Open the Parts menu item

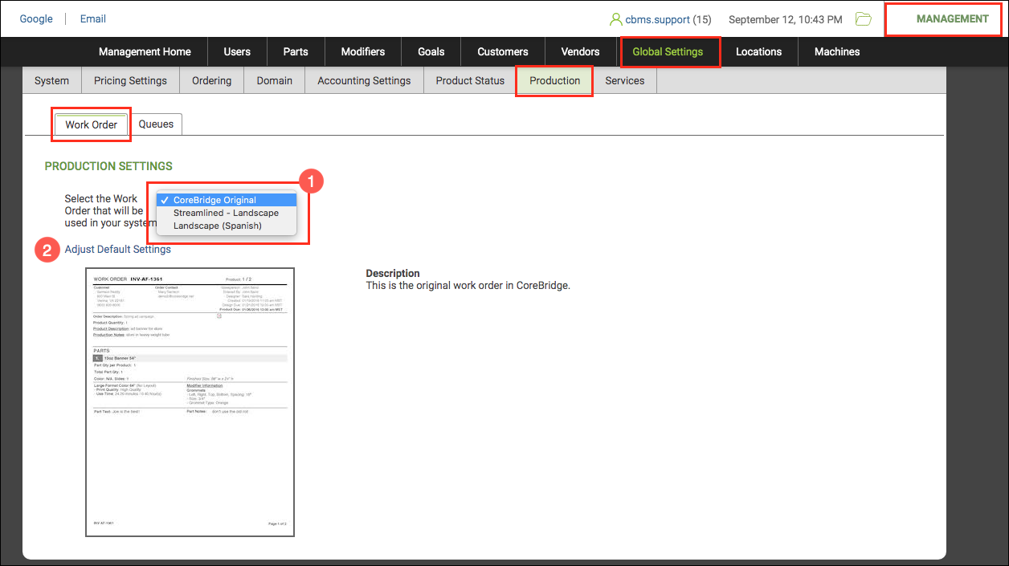pos(296,51)
